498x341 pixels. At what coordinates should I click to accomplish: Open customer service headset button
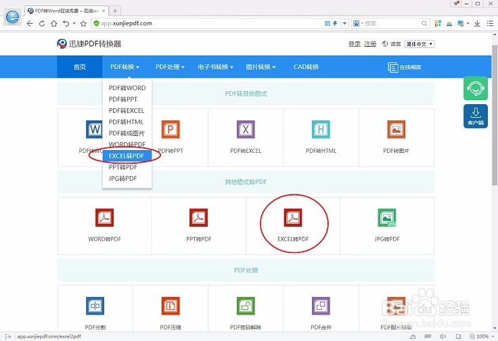point(476,88)
